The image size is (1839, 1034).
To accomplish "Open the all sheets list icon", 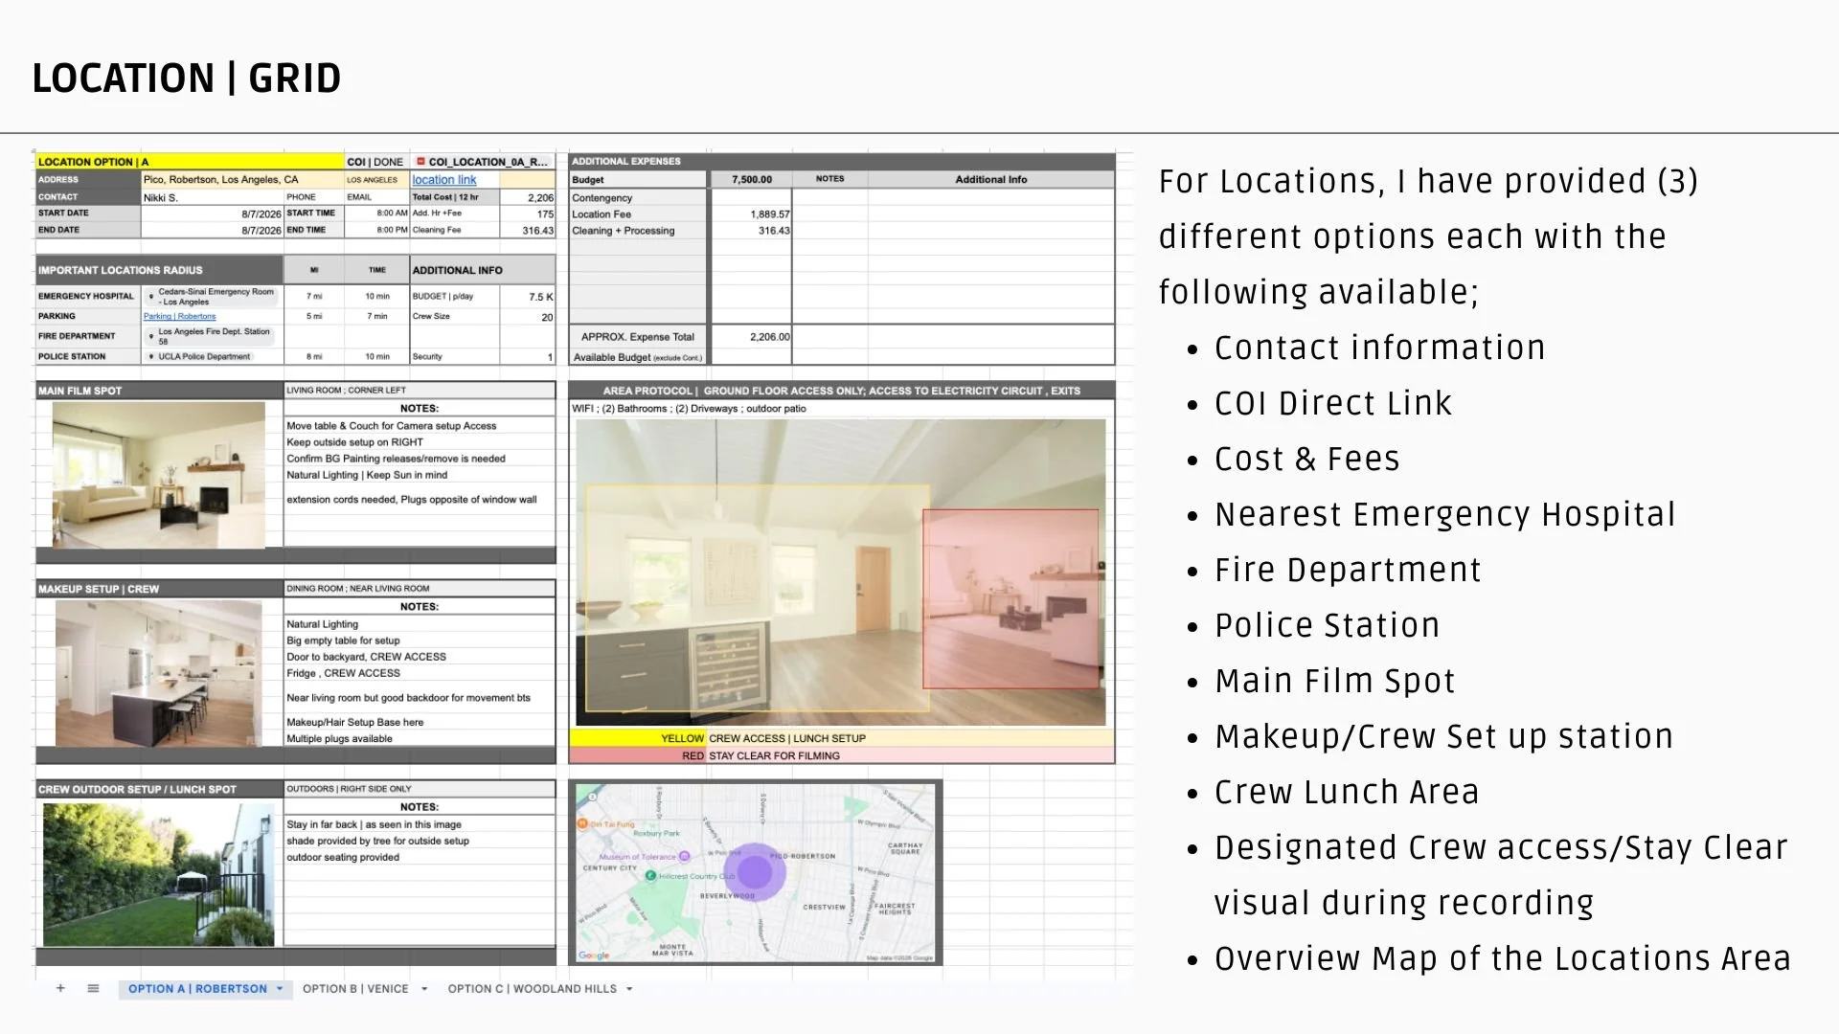I will [93, 988].
